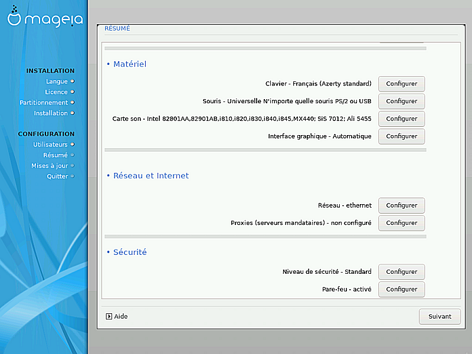Screen dimensions: 472x354
Task: Open Configurer for Souris mouse setting
Action: [x=401, y=101]
